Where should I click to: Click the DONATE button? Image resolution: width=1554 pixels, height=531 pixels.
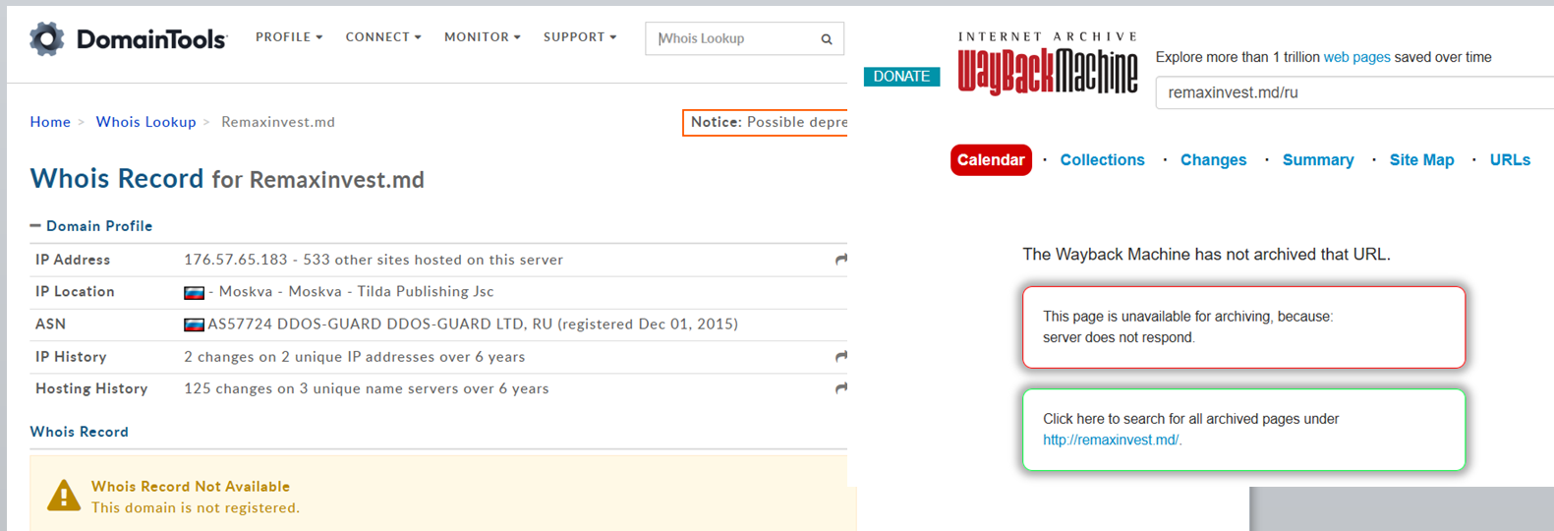901,77
